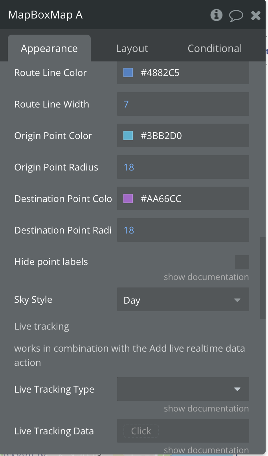Click the Live Tracking Data expression field

(183, 431)
